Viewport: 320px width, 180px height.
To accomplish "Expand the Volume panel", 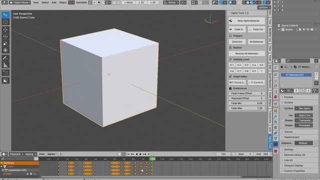I will [299, 132].
